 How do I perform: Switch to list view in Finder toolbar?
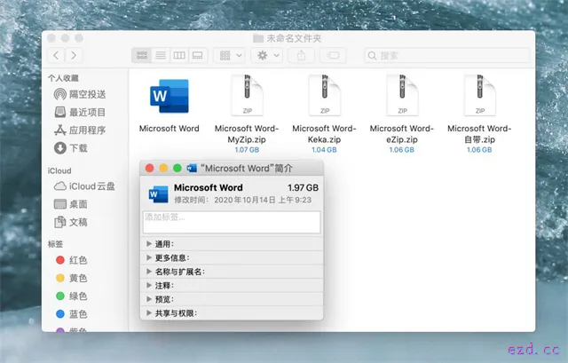[161, 55]
